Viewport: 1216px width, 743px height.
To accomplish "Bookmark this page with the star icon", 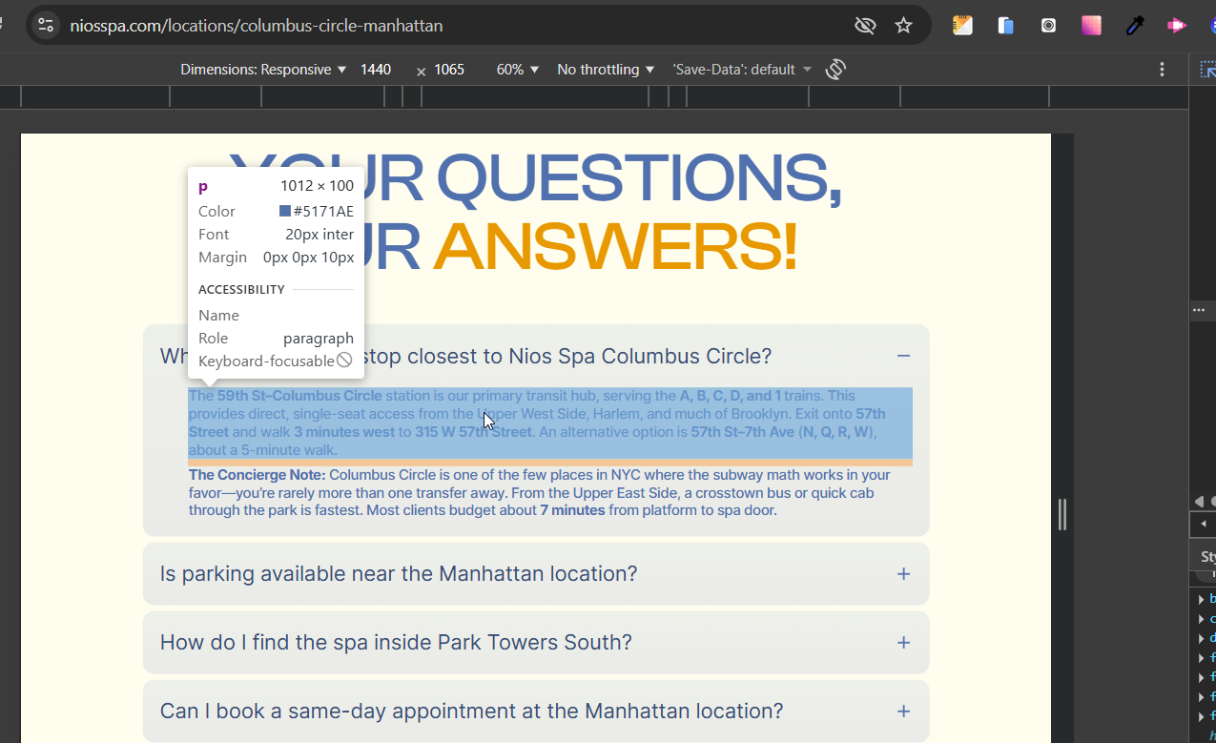I will [904, 26].
